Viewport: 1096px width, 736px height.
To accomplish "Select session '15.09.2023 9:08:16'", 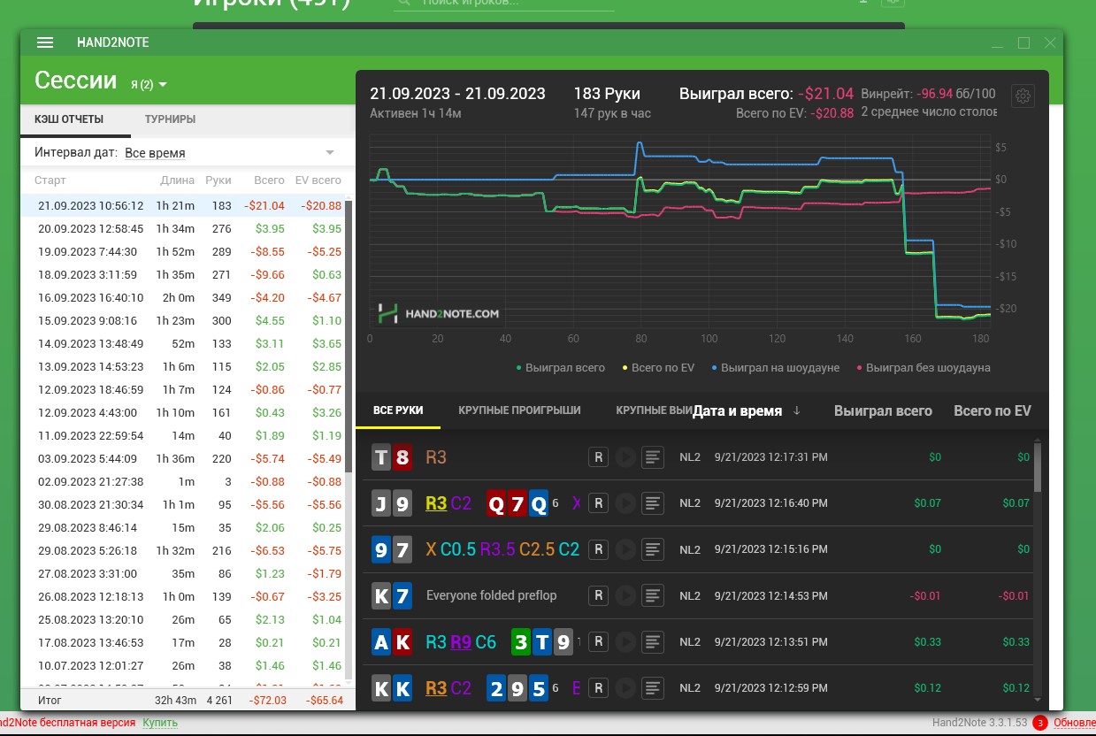I will pos(187,320).
